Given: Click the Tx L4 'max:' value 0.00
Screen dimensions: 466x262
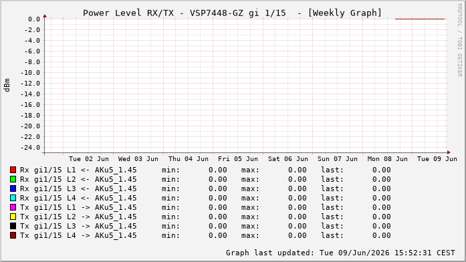Looking at the screenshot, I should coord(298,235).
